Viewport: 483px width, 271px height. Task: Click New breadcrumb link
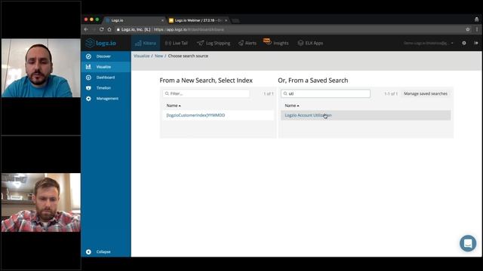tap(158, 56)
